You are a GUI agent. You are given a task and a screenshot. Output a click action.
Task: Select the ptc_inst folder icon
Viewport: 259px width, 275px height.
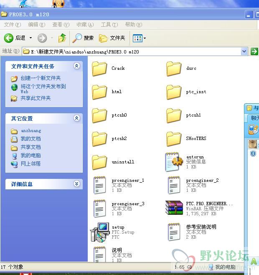(x=174, y=92)
